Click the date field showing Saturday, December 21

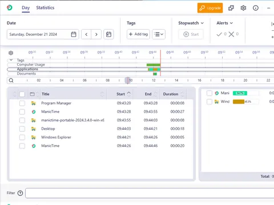(x=43, y=34)
